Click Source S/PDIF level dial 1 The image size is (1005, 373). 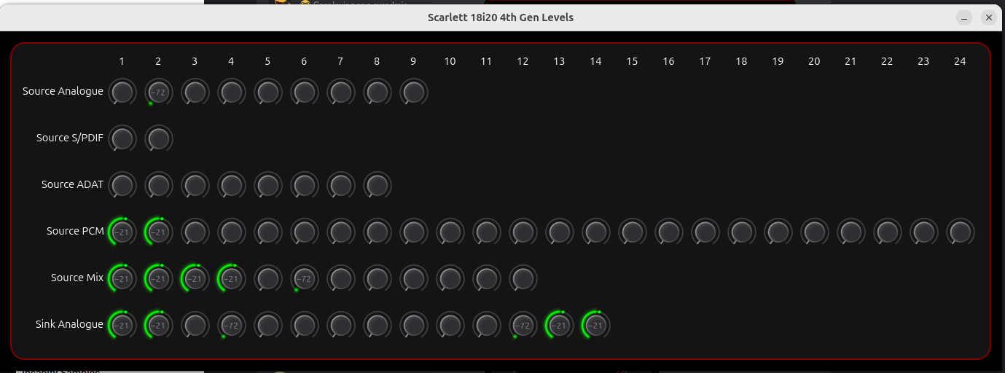(x=122, y=138)
